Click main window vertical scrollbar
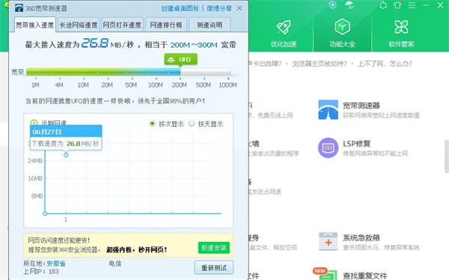The width and height of the screenshot is (449, 280). coord(447,157)
